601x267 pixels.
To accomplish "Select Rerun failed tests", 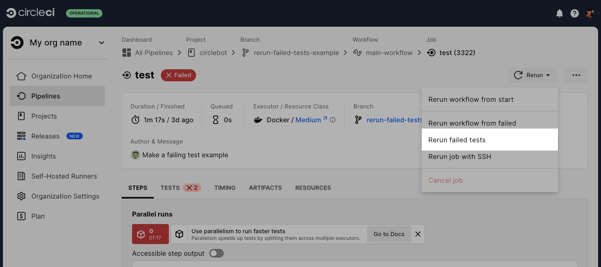I will (490, 140).
